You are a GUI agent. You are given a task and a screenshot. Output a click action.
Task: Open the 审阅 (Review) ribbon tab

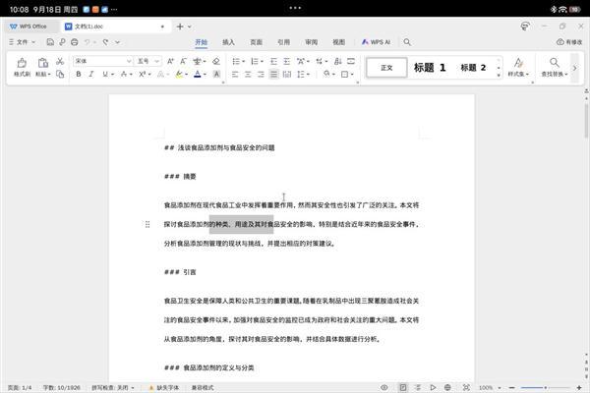point(311,42)
